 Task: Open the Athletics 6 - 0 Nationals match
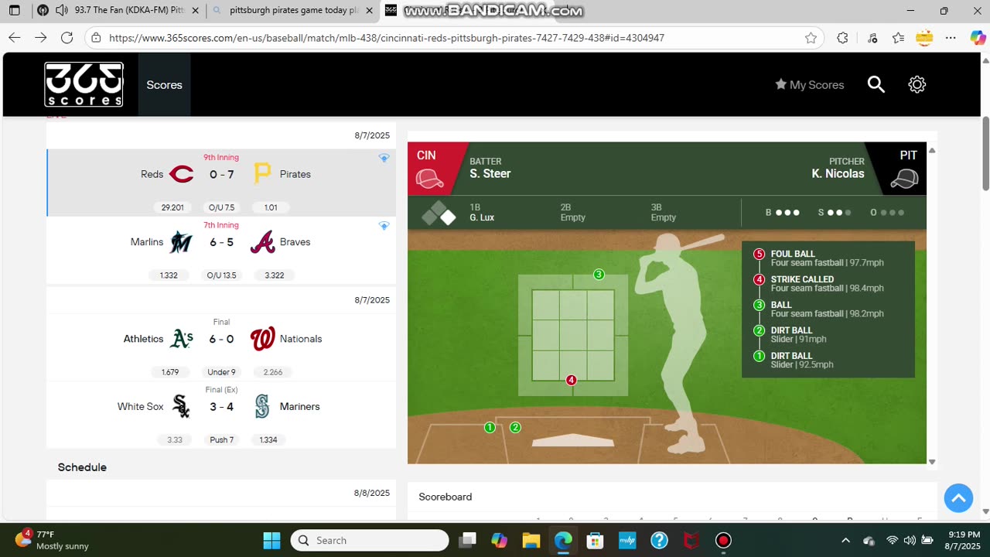tap(221, 347)
